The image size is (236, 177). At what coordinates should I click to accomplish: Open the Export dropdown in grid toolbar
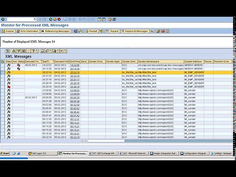(58, 51)
